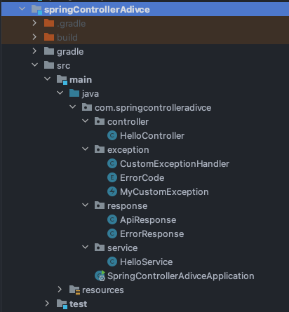Select the gradle folder name

coord(70,52)
